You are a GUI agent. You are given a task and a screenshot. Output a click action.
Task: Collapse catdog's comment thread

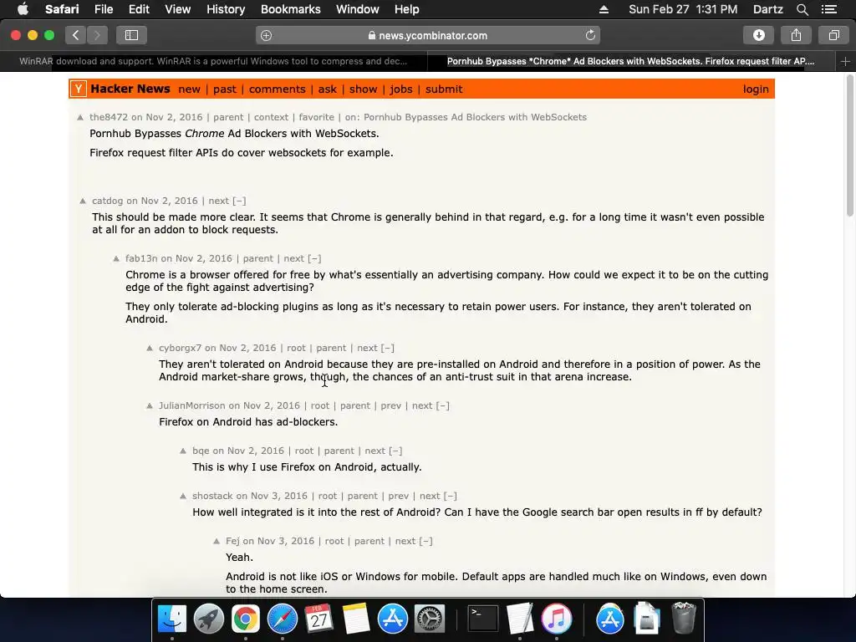point(239,201)
